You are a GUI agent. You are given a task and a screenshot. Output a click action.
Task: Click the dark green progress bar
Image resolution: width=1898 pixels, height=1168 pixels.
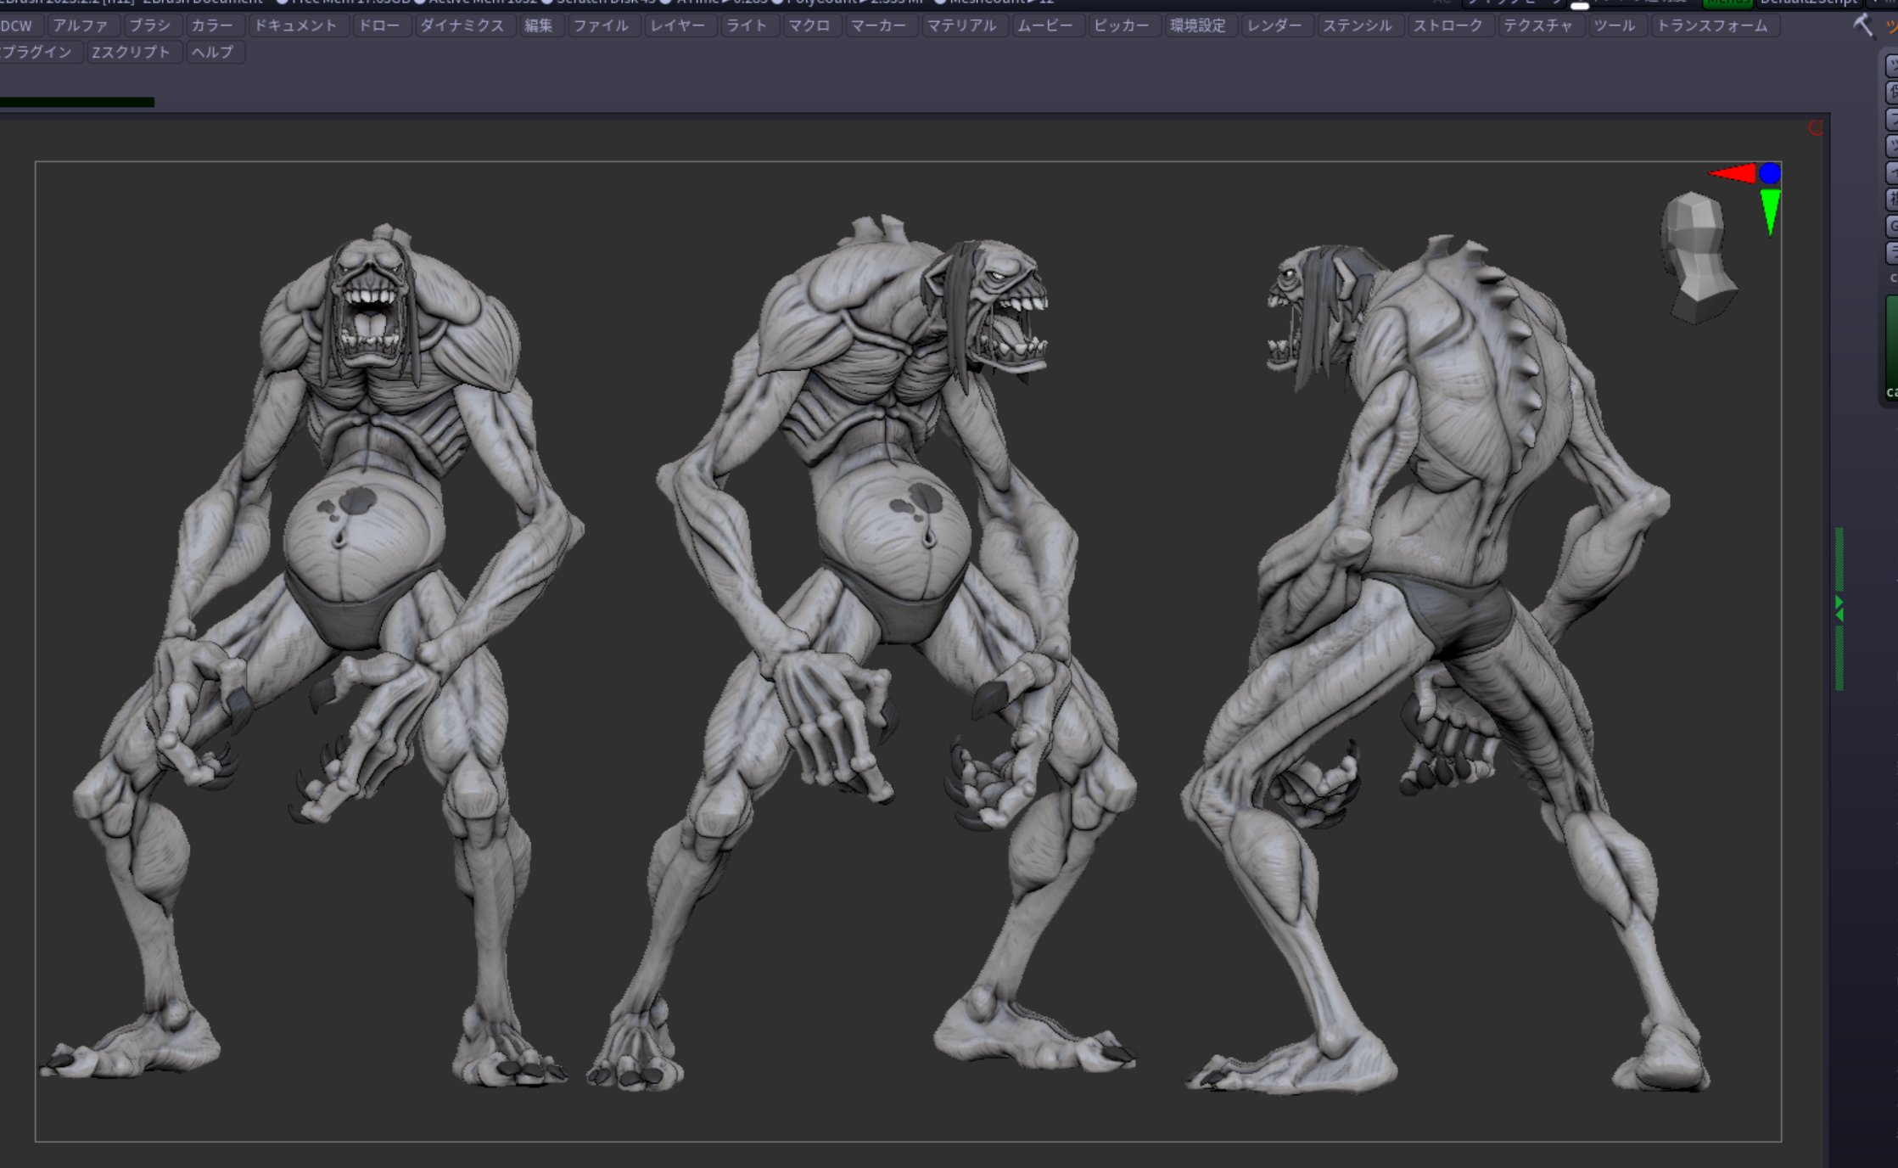pyautogui.click(x=76, y=102)
